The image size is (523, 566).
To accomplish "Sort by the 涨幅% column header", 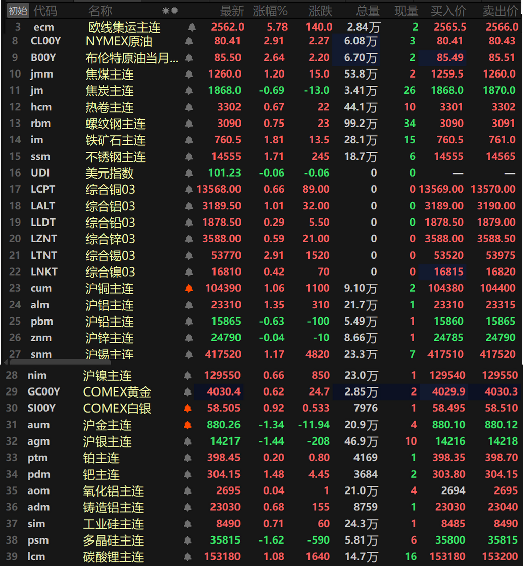I will [270, 11].
